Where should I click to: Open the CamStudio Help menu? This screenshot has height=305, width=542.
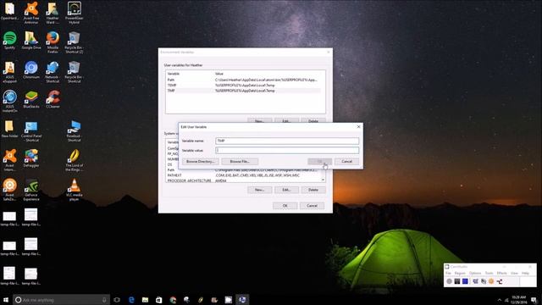[x=525, y=273]
